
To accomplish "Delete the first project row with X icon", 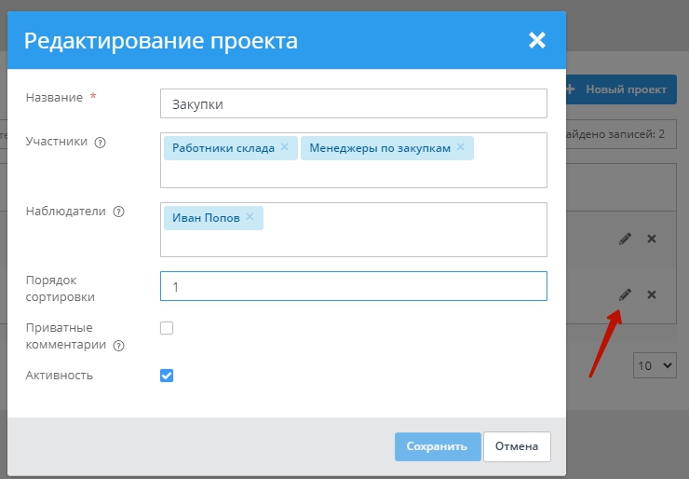I will coord(652,239).
